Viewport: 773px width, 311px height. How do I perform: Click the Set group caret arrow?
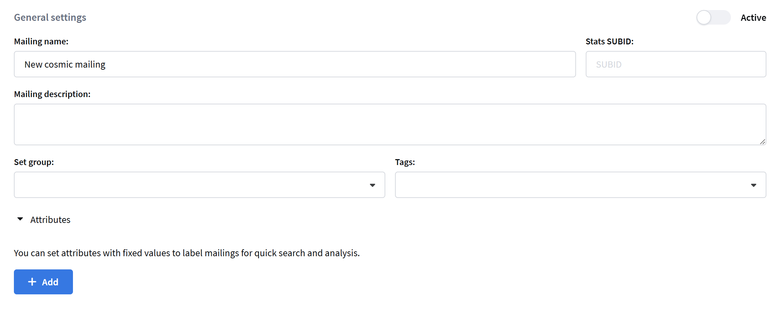372,185
